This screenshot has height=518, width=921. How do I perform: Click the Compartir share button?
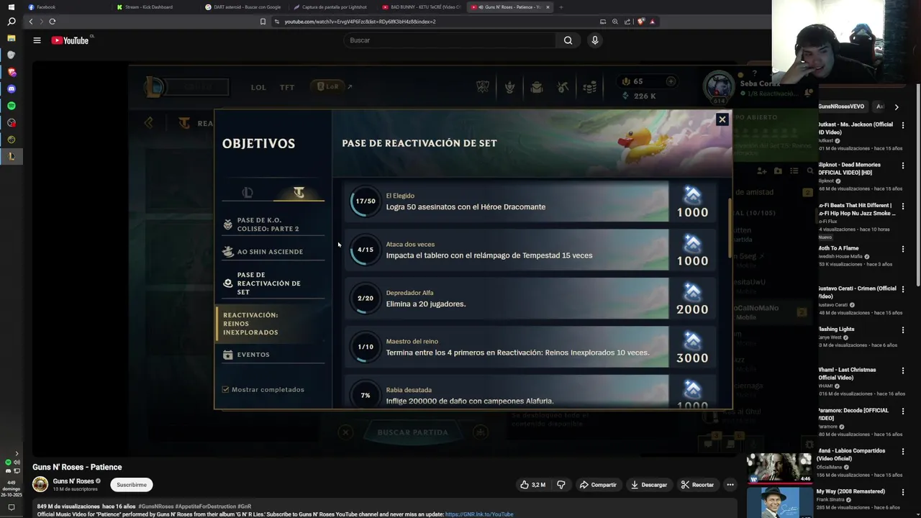click(598, 485)
